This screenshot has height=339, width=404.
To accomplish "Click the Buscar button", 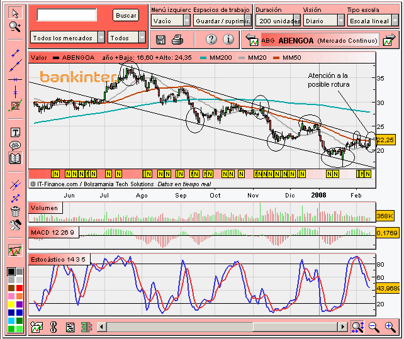I will pyautogui.click(x=126, y=15).
